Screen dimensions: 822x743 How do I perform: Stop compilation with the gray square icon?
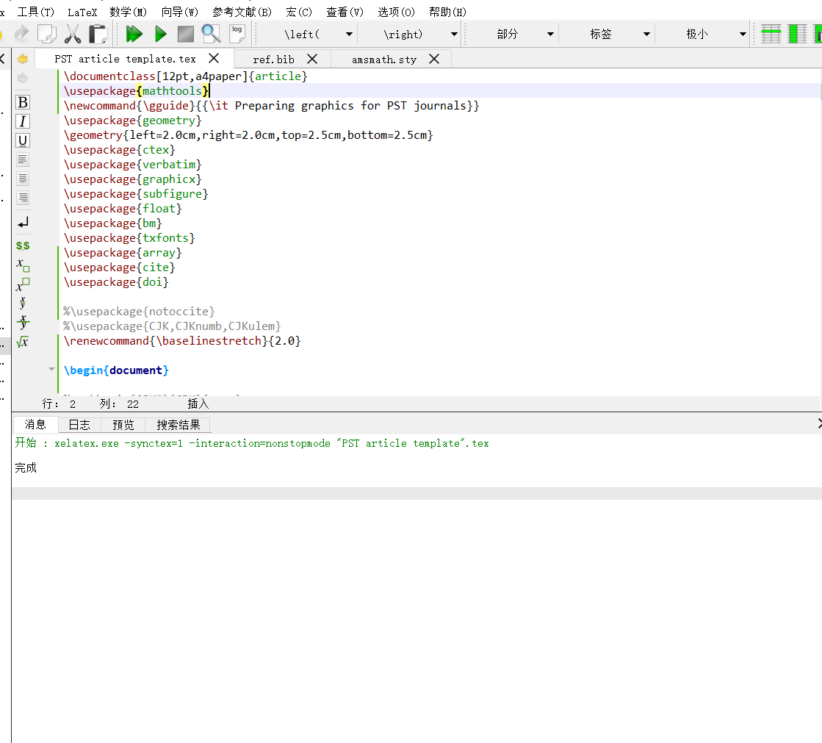click(x=185, y=33)
